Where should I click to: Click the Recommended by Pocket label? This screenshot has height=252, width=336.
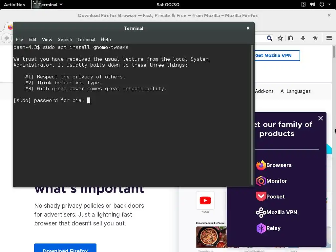click(210, 223)
